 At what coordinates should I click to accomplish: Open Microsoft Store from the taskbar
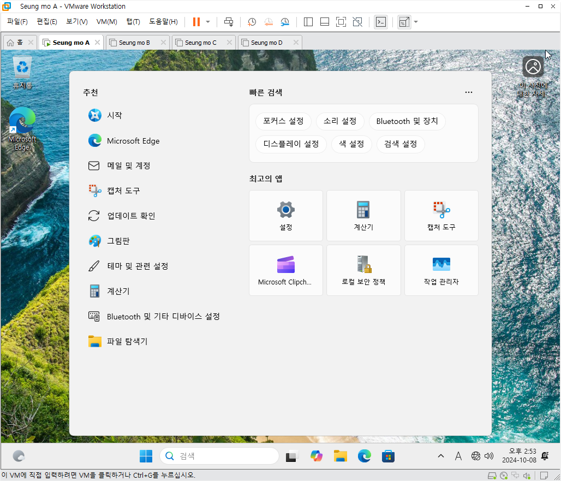pyautogui.click(x=388, y=456)
